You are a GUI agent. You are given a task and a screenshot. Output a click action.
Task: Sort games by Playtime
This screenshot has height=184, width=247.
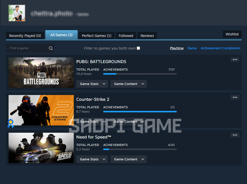pyautogui.click(x=177, y=48)
